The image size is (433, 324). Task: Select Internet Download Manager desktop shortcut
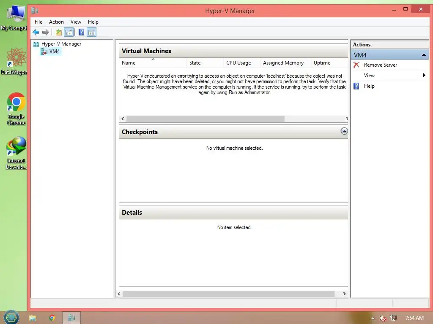[16, 153]
